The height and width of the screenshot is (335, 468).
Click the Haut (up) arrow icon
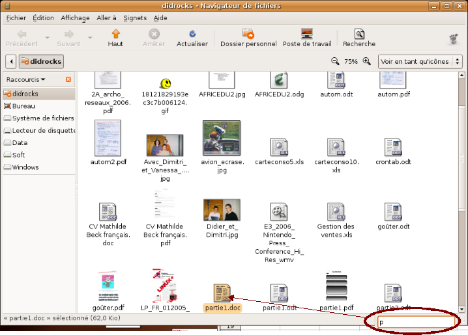point(115,34)
